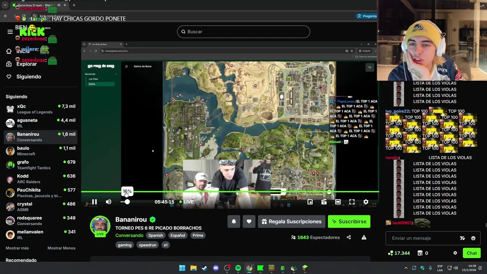Click the clip creation icon in player
Image resolution: width=487 pixels, height=274 pixels.
tap(324, 202)
